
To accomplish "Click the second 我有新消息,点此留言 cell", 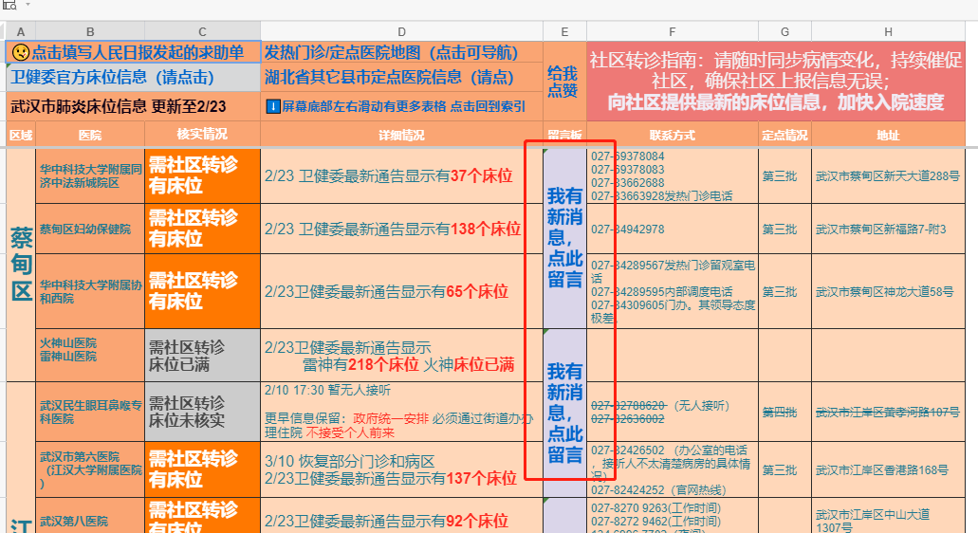I will pyautogui.click(x=564, y=413).
